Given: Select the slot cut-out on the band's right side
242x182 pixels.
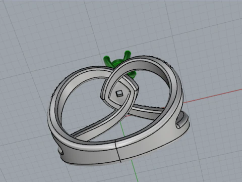Looking at the screenshot, I should point(181,120).
